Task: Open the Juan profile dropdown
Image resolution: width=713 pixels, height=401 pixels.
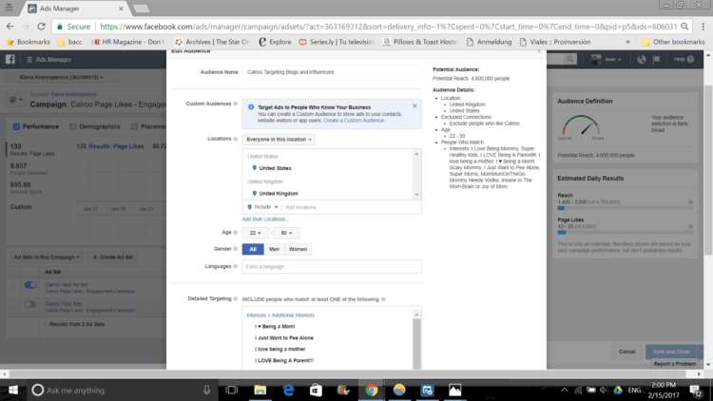Action: (607, 59)
